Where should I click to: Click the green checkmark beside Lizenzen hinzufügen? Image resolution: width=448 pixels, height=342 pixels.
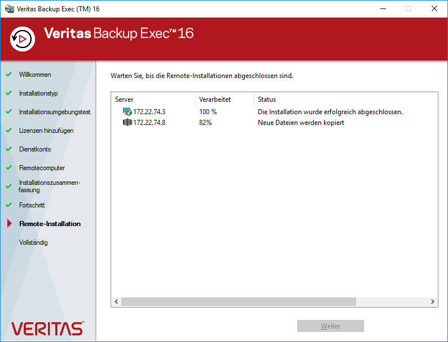point(8,131)
